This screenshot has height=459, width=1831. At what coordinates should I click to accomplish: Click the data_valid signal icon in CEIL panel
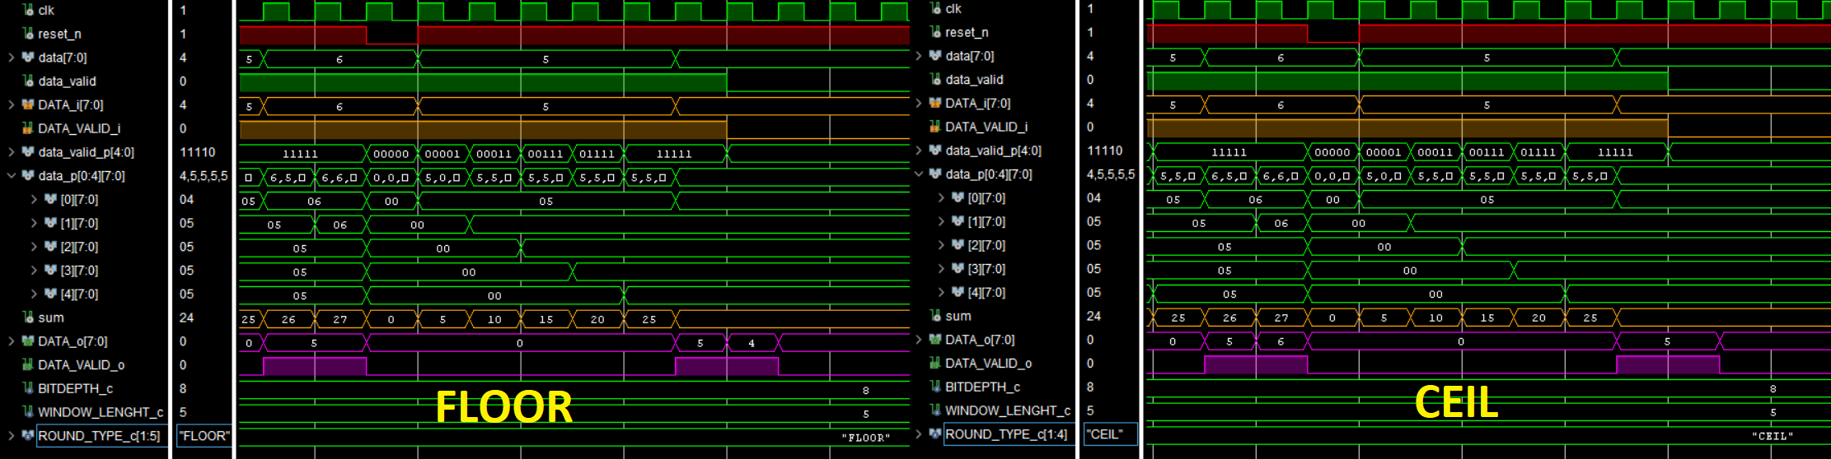[x=935, y=79]
